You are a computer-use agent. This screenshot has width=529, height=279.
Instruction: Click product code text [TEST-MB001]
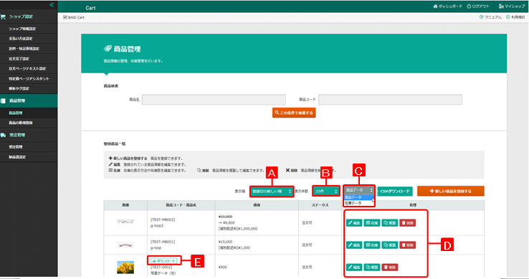pyautogui.click(x=163, y=242)
